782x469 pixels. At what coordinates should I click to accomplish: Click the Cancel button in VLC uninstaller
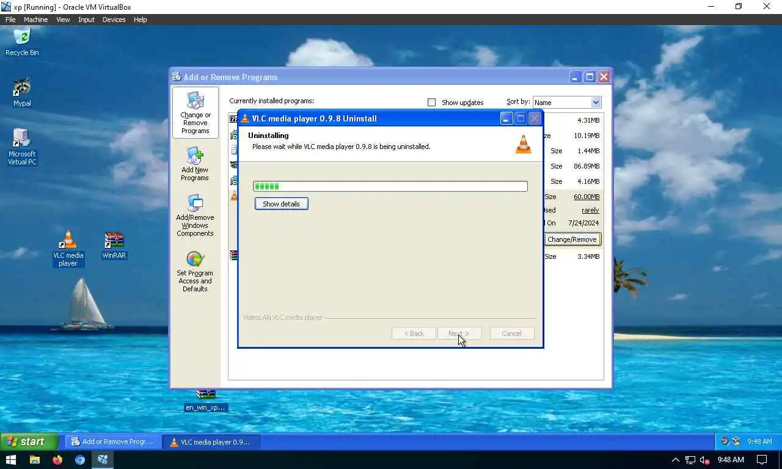512,333
